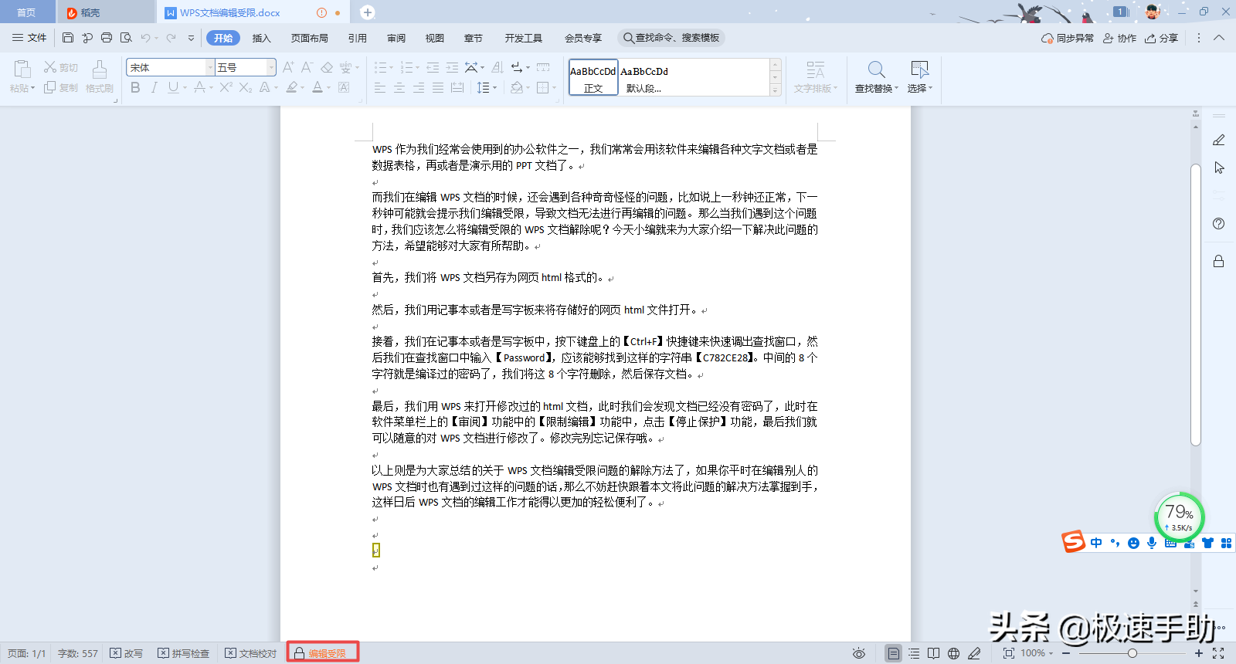Click the Undo arrow icon

(145, 38)
